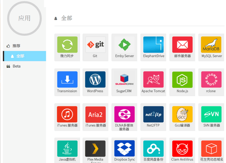Select the ElephantDrive app icon

(153, 45)
